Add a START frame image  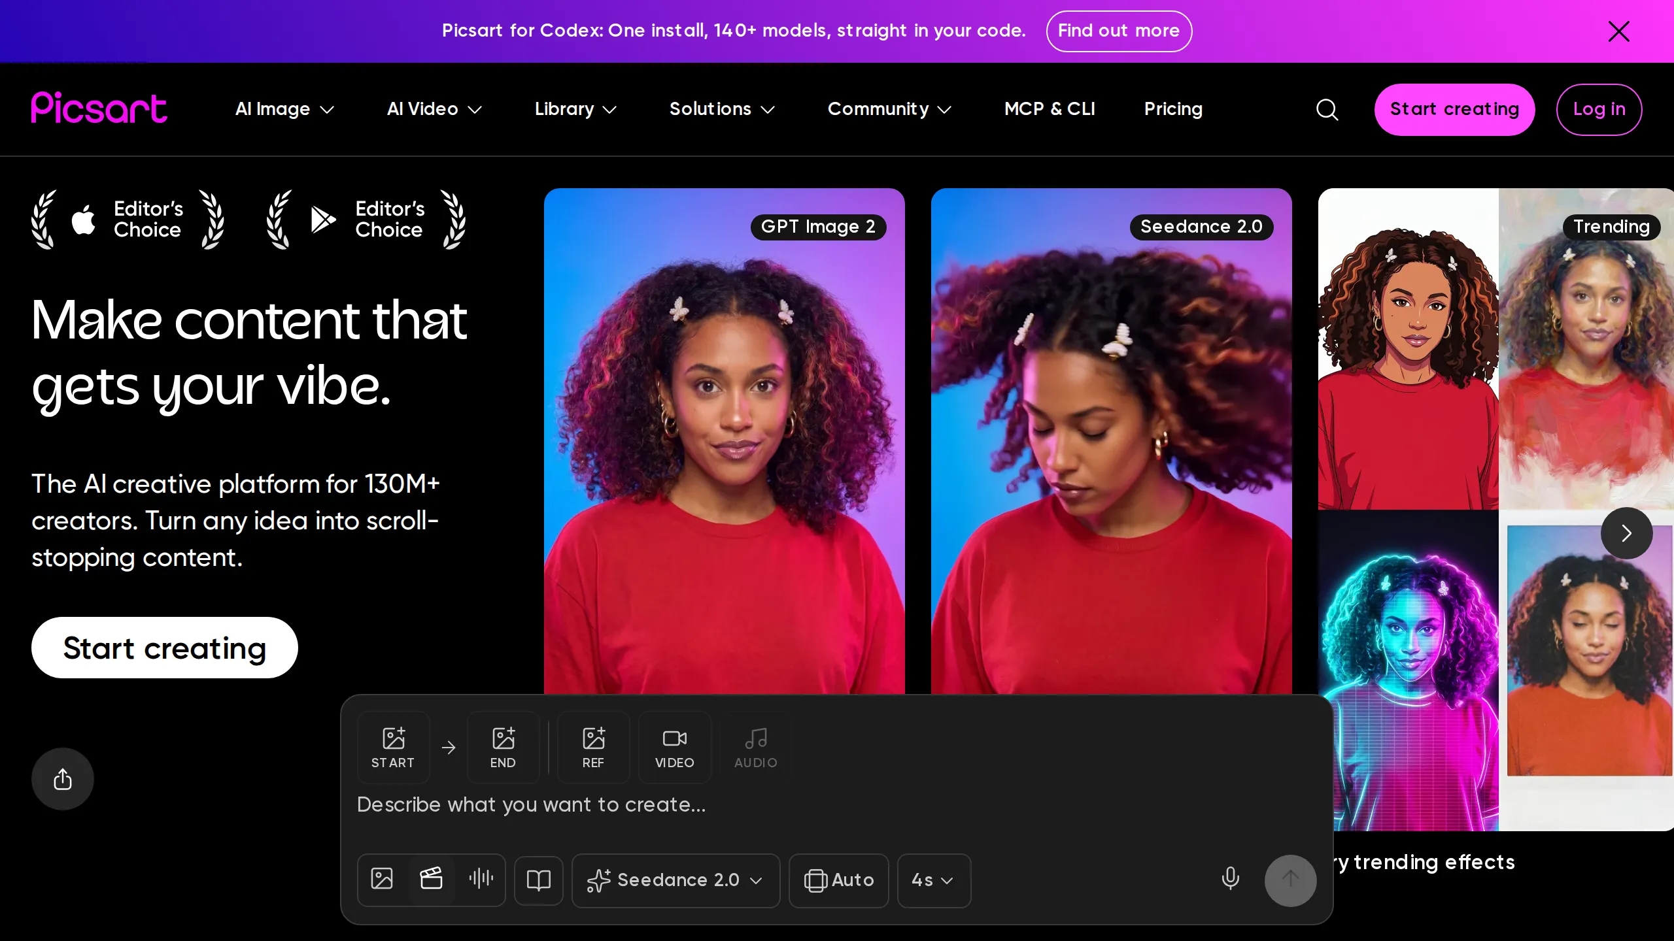click(x=393, y=747)
